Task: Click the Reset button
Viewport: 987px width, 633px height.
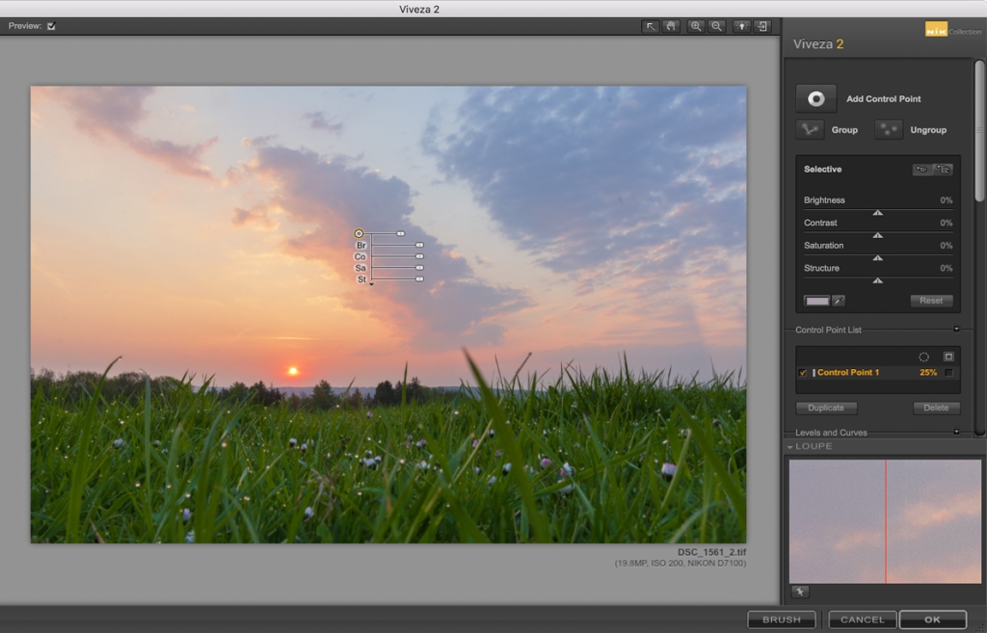Action: 931,301
